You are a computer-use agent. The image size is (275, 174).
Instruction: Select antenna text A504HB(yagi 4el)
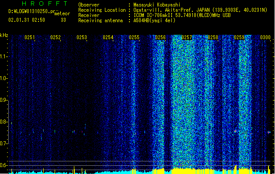[154, 20]
